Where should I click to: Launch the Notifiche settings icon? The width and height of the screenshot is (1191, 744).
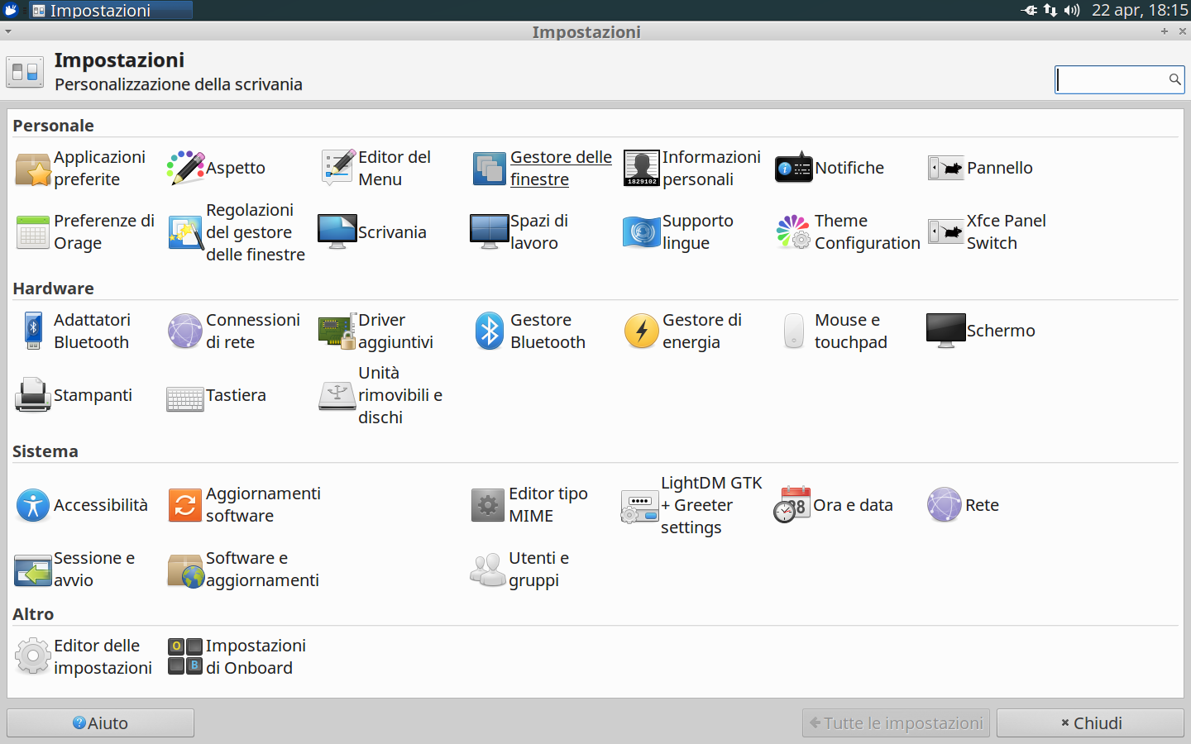point(794,168)
